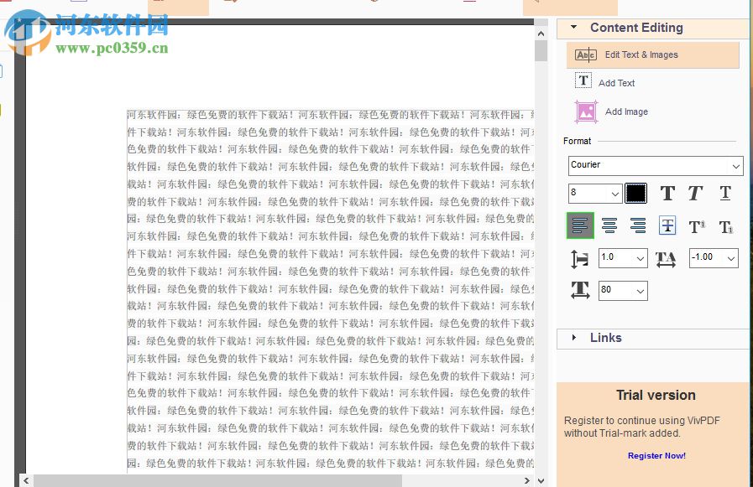Click the horizontal scrollbar right arrow

pyautogui.click(x=527, y=480)
